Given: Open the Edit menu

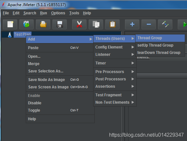Looking at the screenshot, I should [16, 13].
